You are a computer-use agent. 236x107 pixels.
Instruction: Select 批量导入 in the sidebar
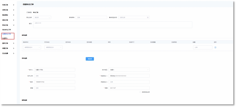pos(5,38)
